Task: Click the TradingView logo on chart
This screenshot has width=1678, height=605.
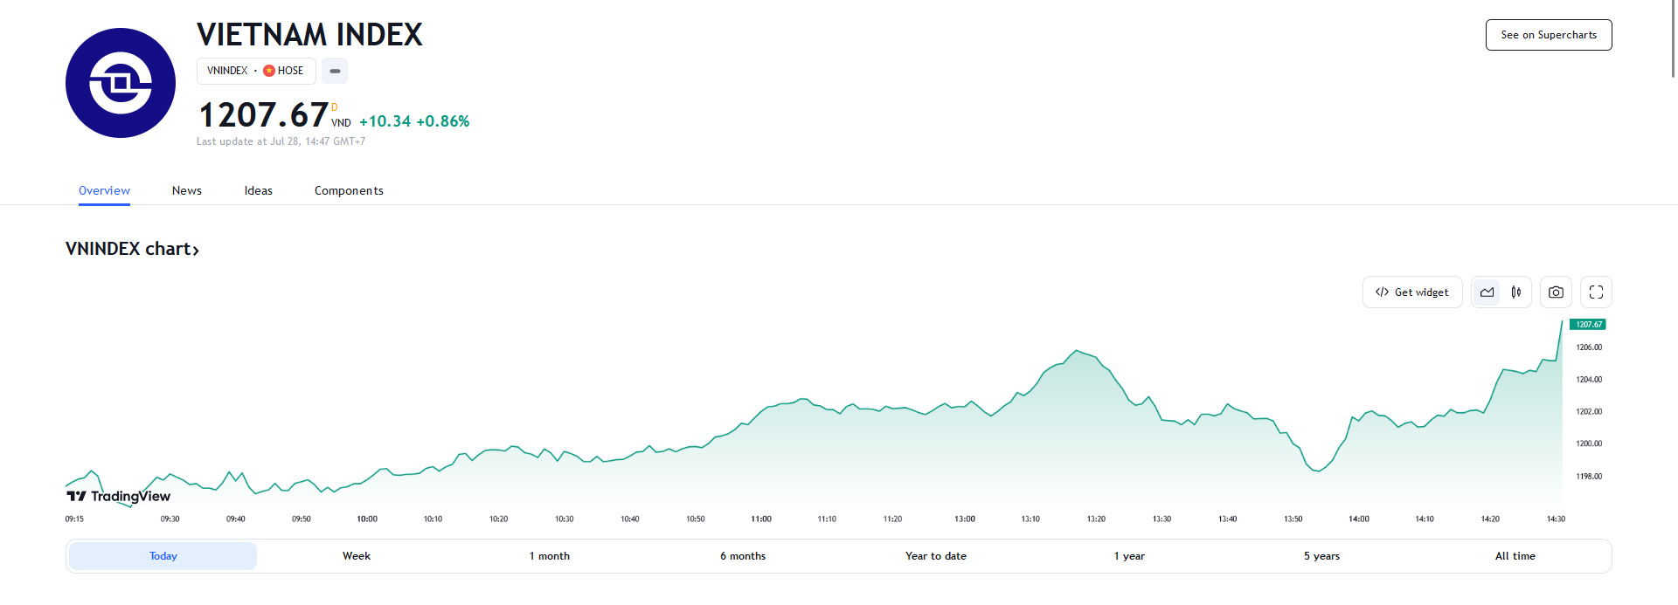Action: (x=119, y=496)
